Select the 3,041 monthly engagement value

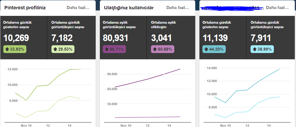(161, 38)
